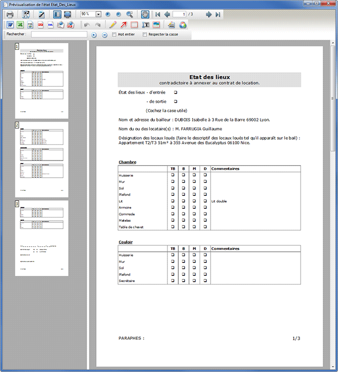Screen dimensions: 338x372
Task: Enable the Mot entier checkbox
Action: [x=114, y=35]
